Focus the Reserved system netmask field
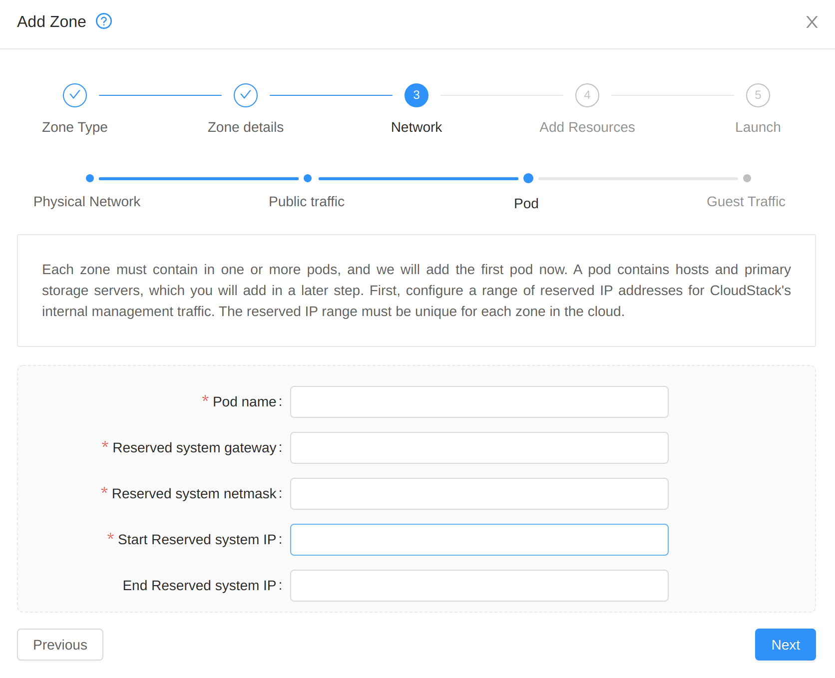 (x=479, y=494)
